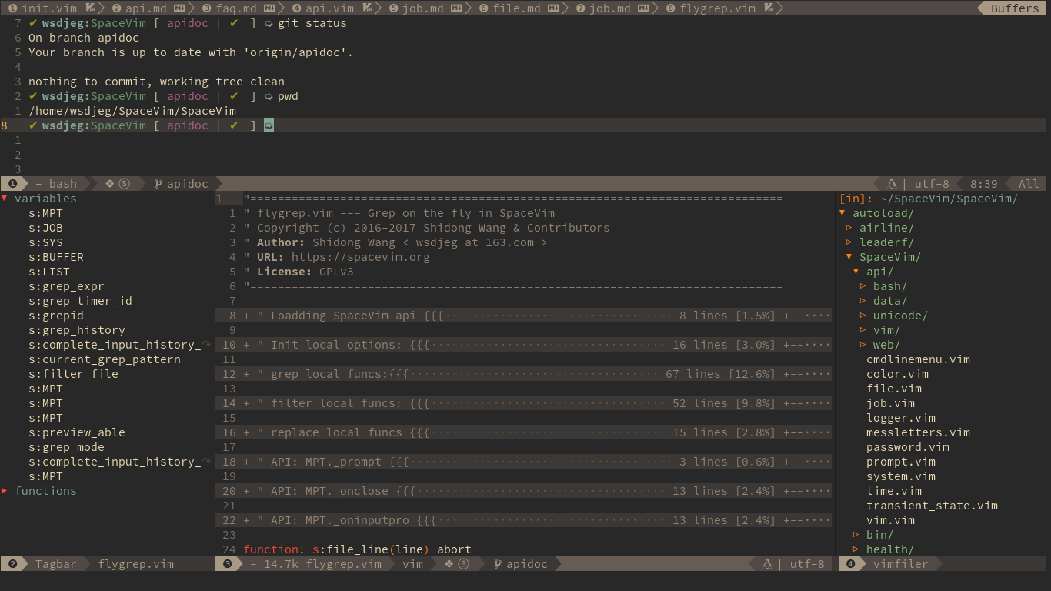Click the window number 1 icon in the bash statusline
The width and height of the screenshot is (1051, 591).
(13, 184)
